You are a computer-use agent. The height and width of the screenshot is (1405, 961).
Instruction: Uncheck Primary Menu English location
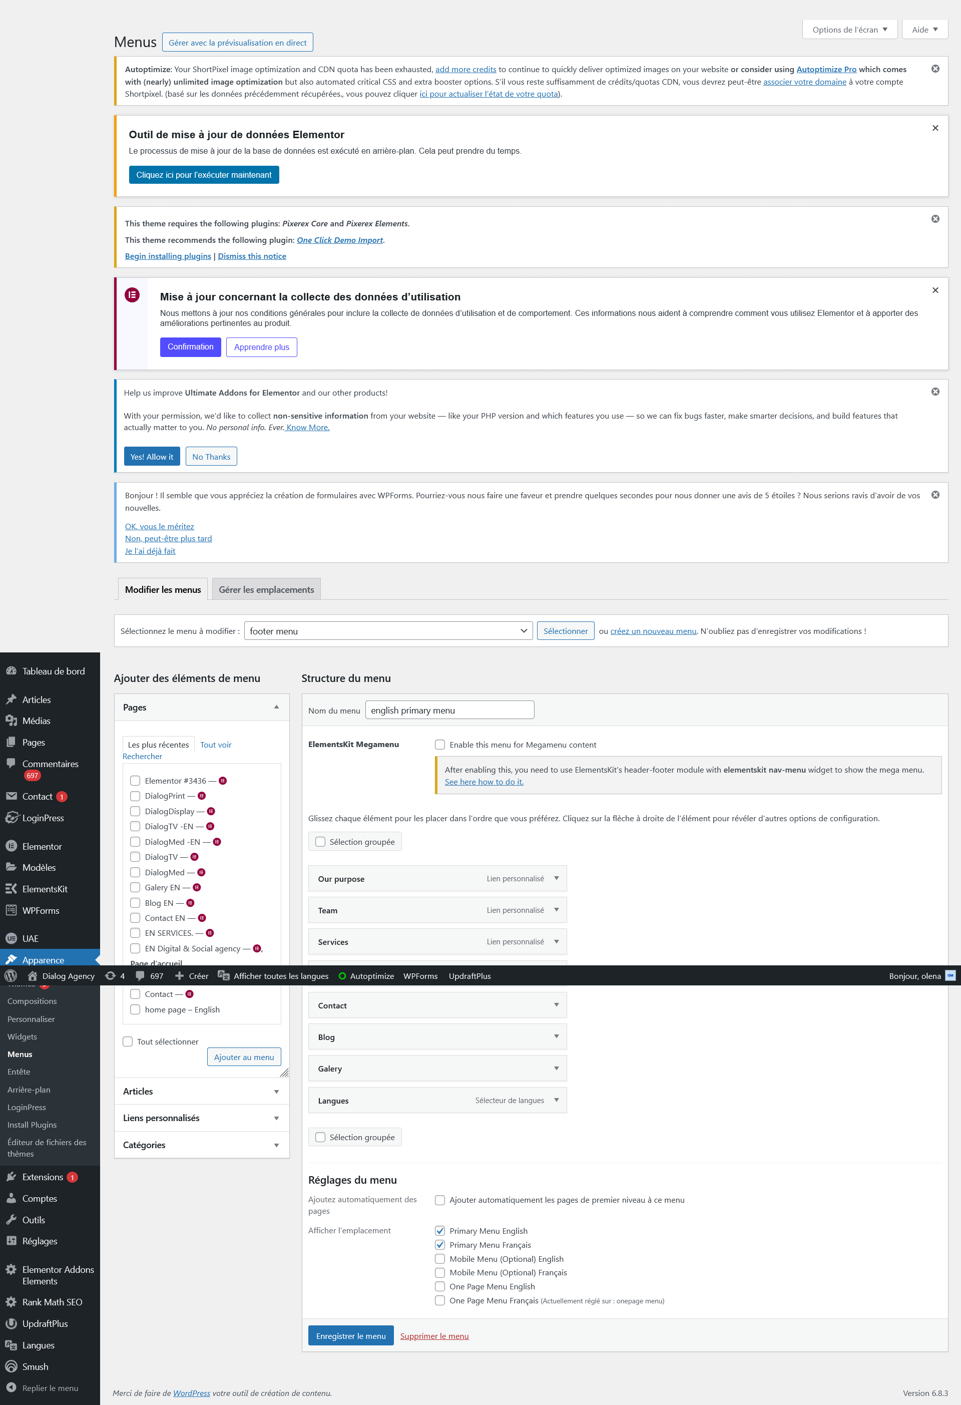(440, 1230)
